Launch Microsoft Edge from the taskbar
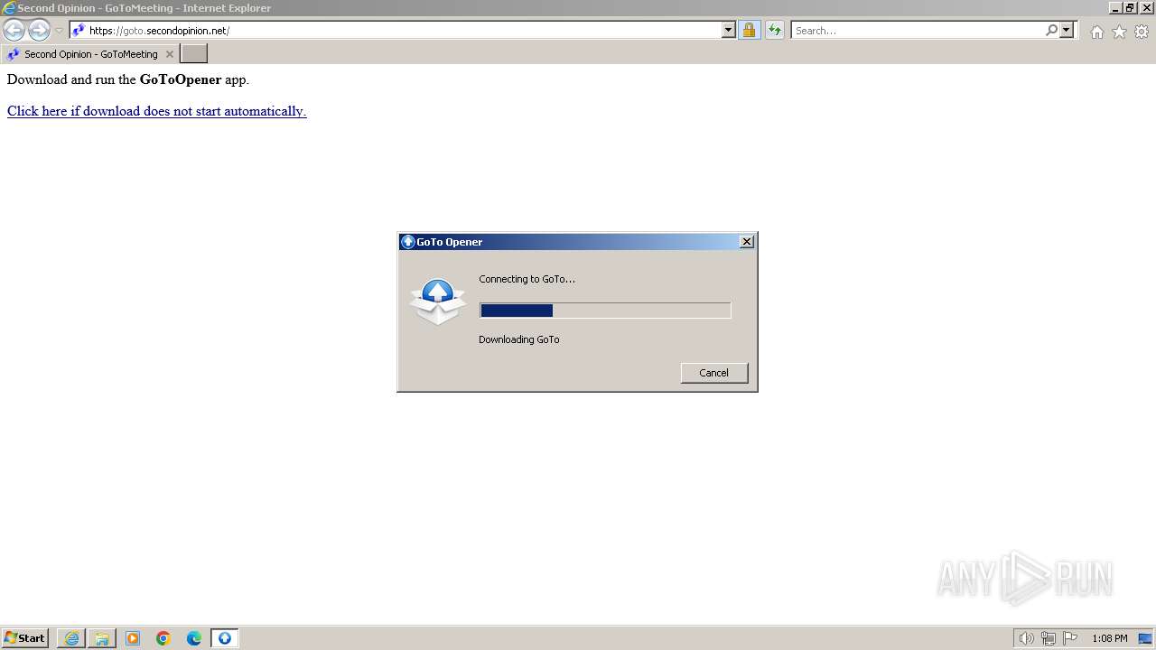 coord(194,638)
